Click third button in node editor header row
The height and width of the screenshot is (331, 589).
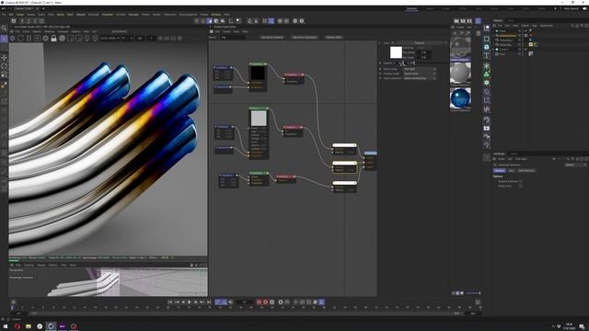(333, 38)
